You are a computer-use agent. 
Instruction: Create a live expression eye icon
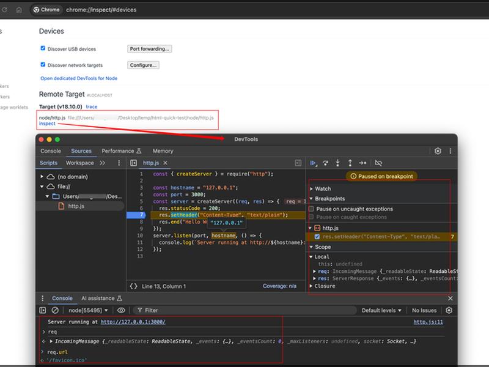point(121,310)
